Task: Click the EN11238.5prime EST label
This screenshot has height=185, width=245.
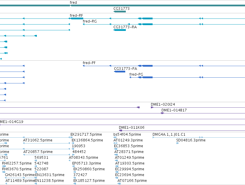Action: tap(49, 181)
